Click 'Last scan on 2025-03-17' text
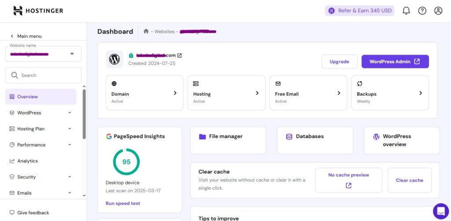Viewport: 451px width, 221px height. click(x=133, y=191)
